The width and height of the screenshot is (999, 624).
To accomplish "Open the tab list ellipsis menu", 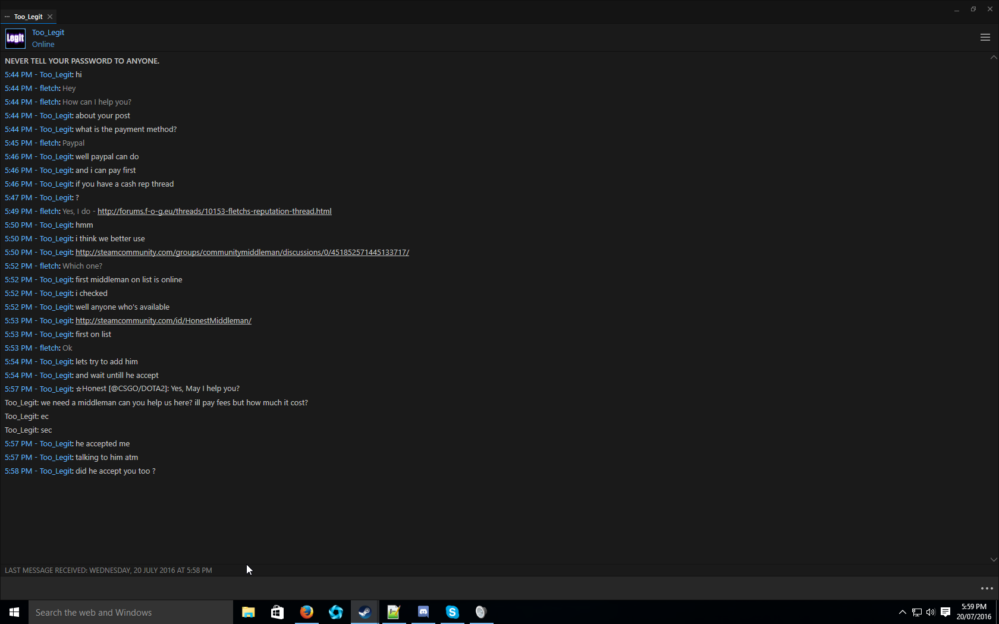I will [7, 17].
